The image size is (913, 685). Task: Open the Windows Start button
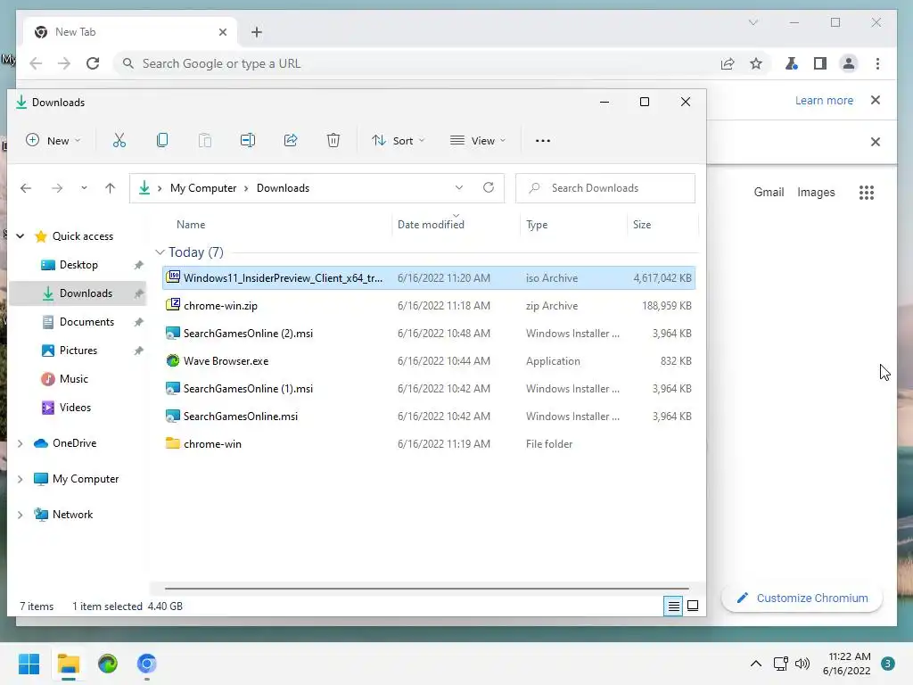[x=29, y=664]
